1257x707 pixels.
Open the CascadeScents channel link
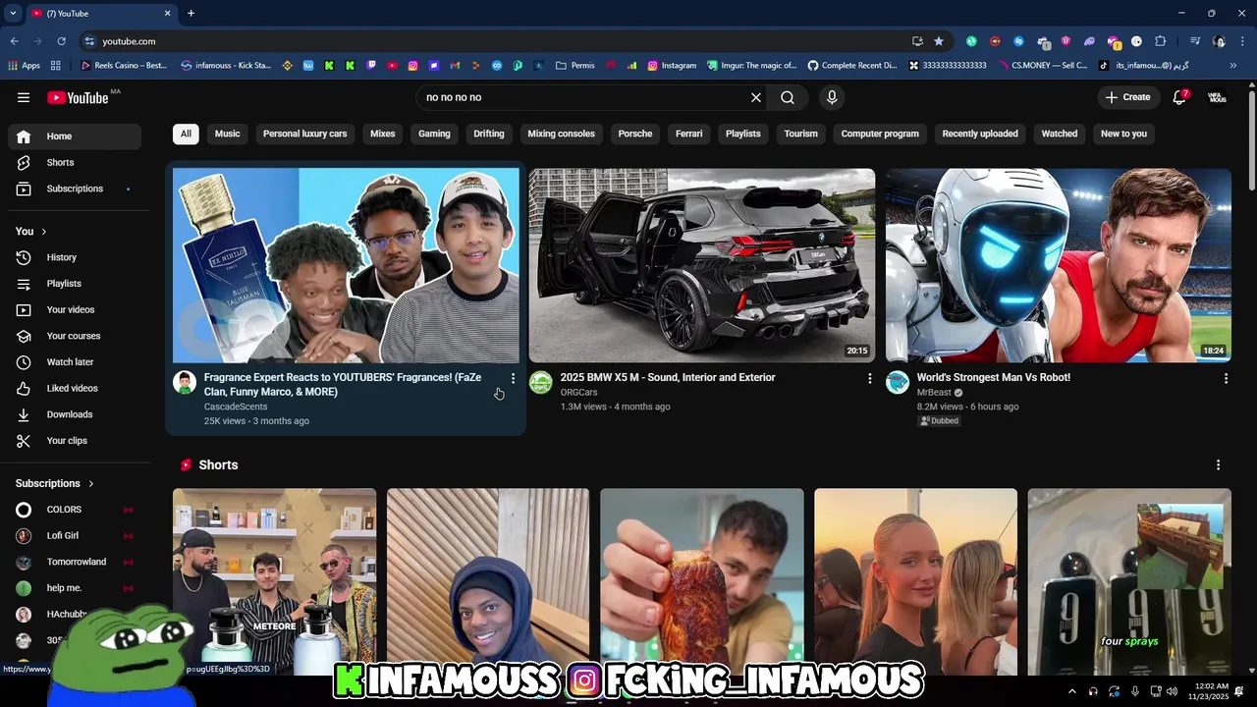236,407
